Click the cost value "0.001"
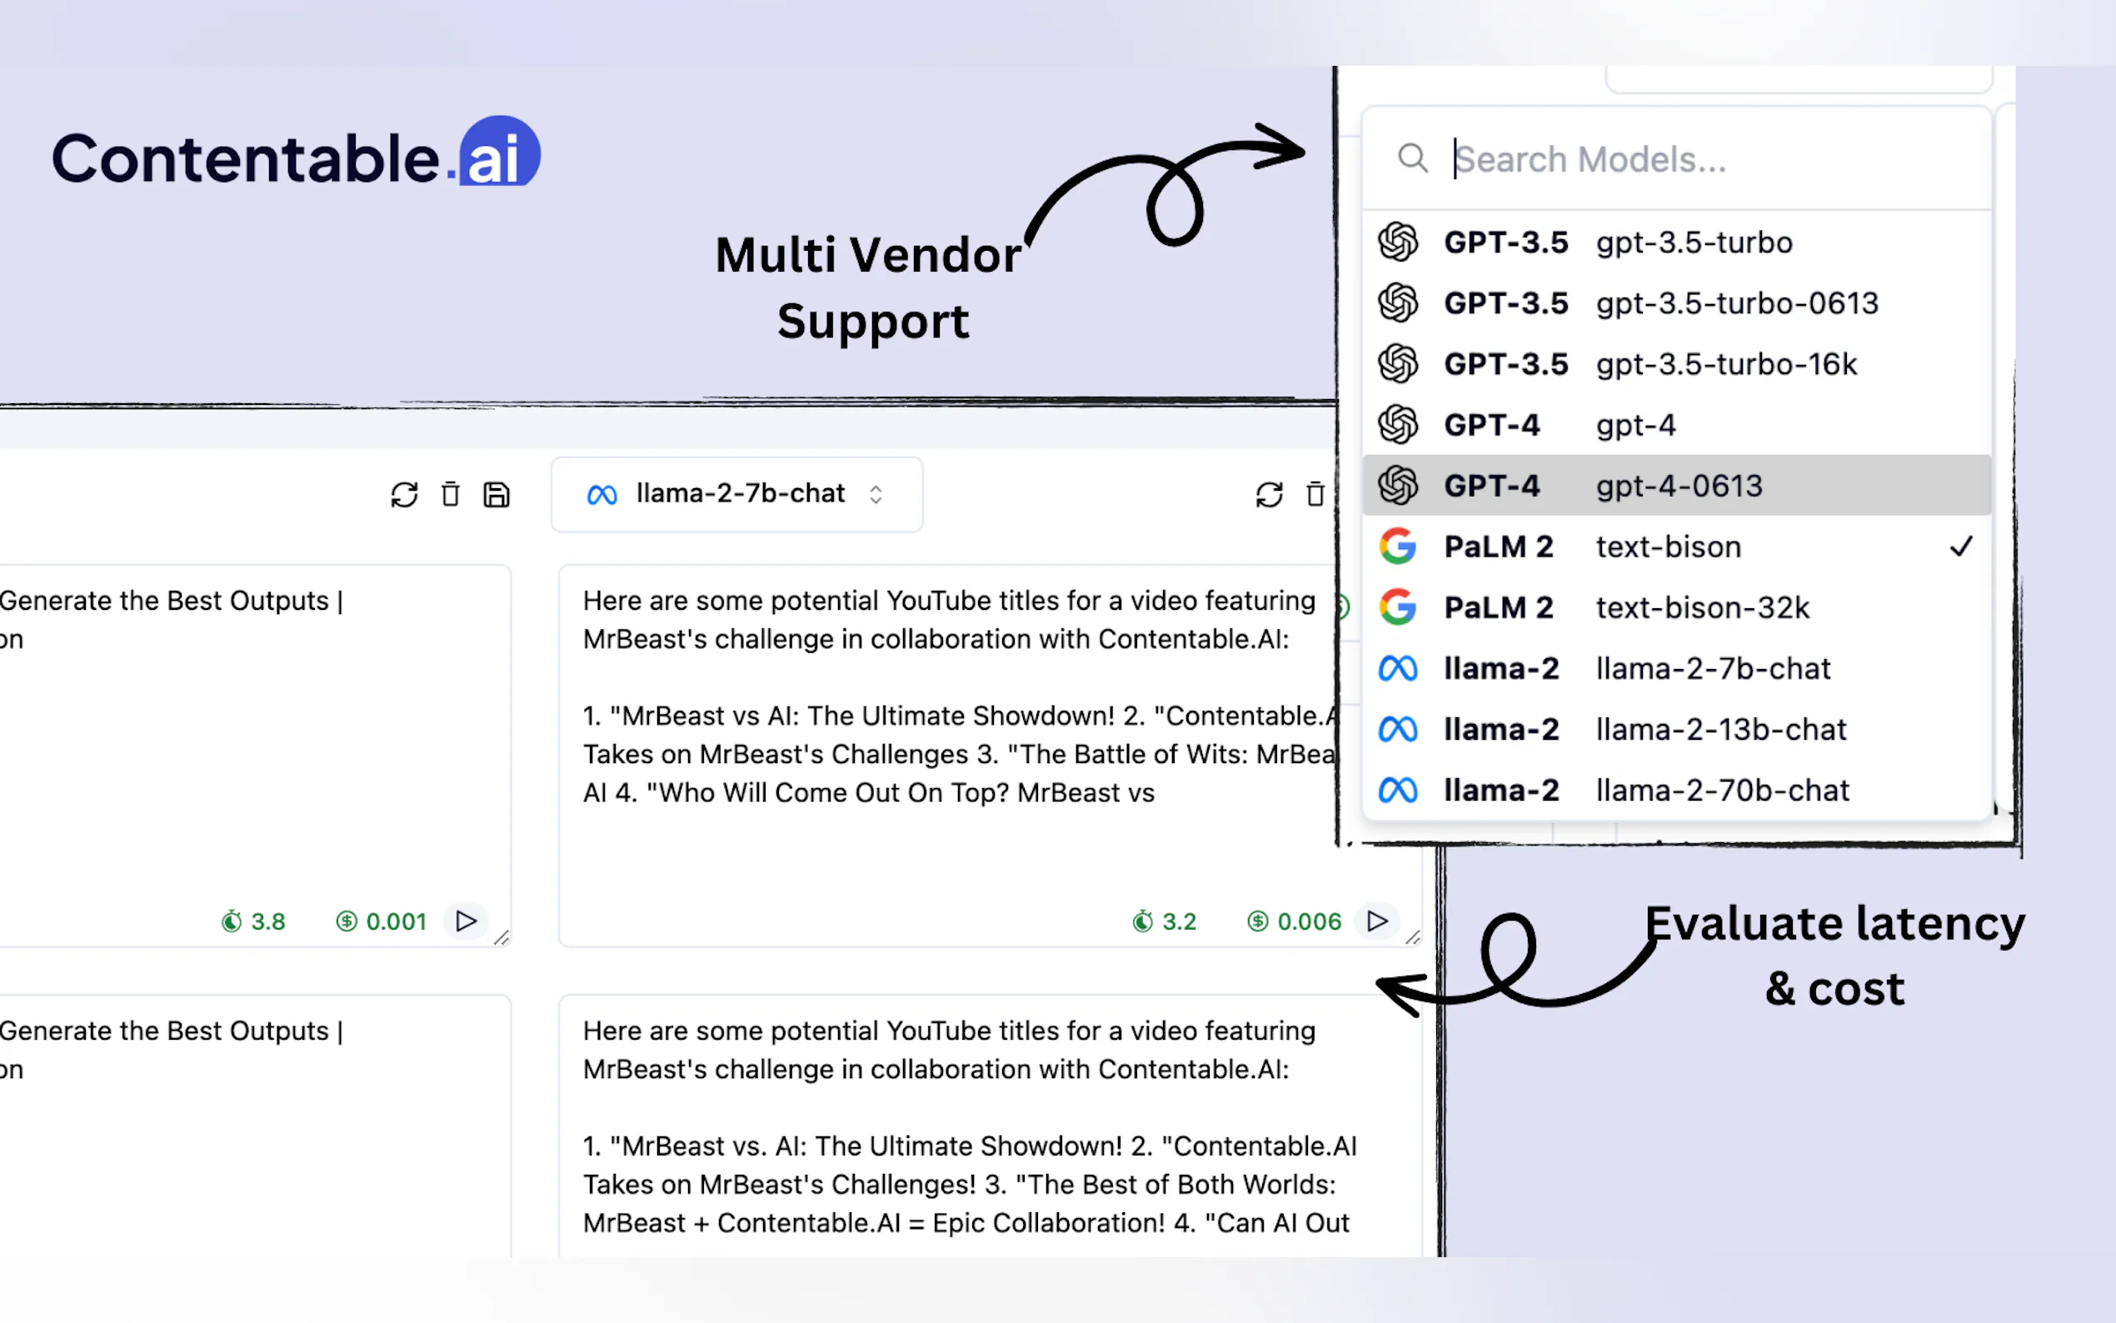2116x1323 pixels. pos(397,921)
